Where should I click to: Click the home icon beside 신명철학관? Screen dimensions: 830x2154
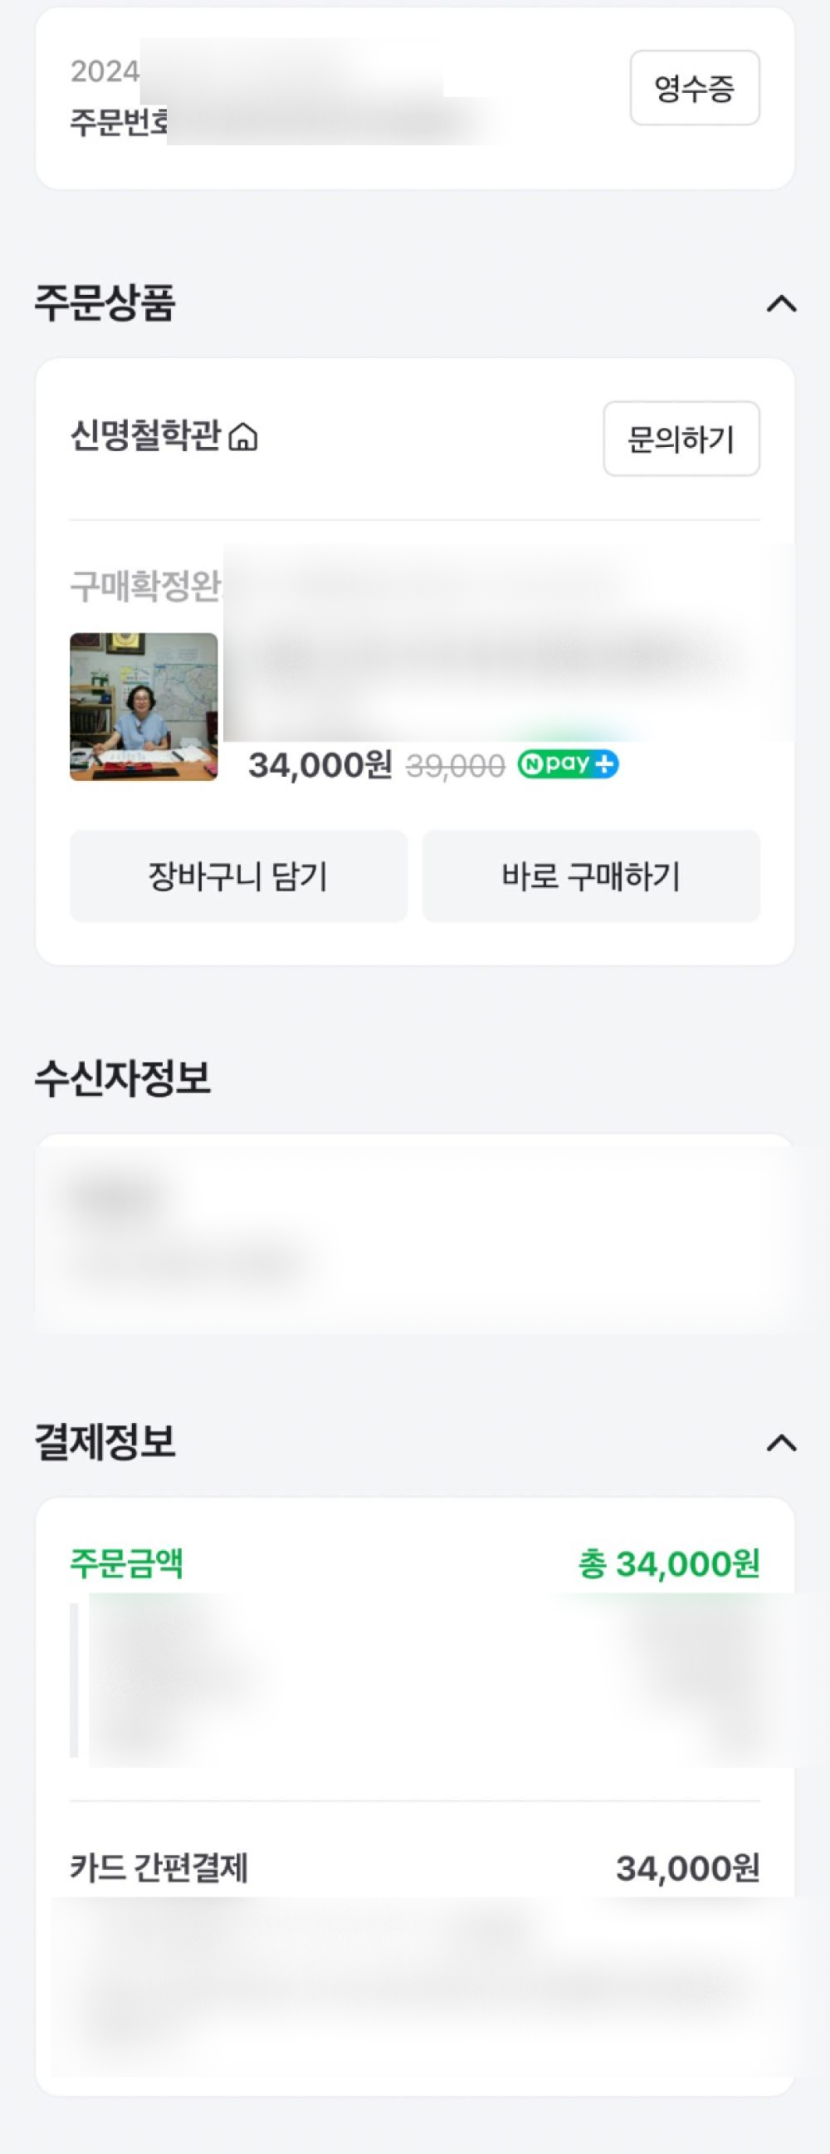coord(243,436)
